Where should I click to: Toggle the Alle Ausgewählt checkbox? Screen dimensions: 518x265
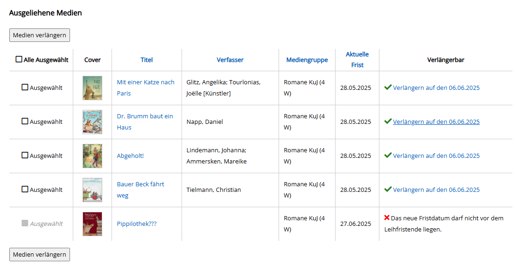click(19, 59)
